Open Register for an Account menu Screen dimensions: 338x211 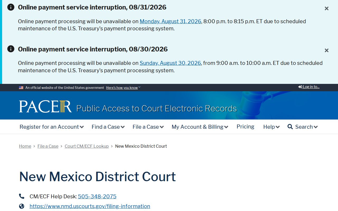(51, 127)
